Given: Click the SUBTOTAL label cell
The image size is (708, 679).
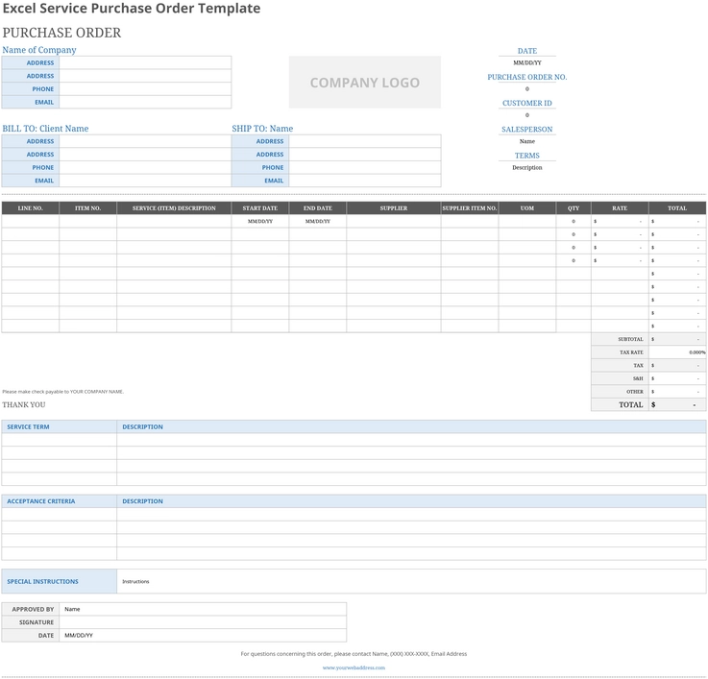Looking at the screenshot, I should tap(620, 339).
